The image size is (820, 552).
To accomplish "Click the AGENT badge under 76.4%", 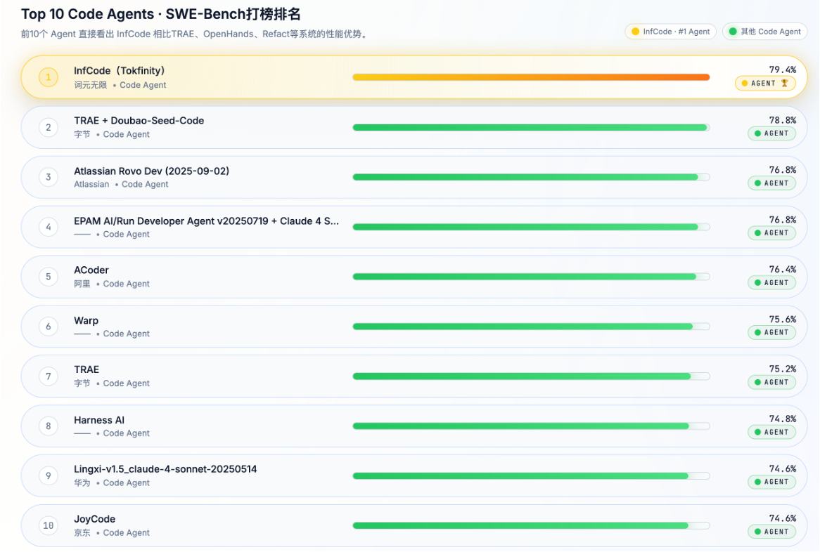I will point(771,282).
